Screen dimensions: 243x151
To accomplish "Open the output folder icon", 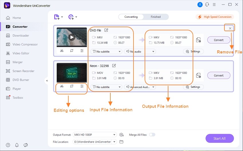I will point(121,142).
